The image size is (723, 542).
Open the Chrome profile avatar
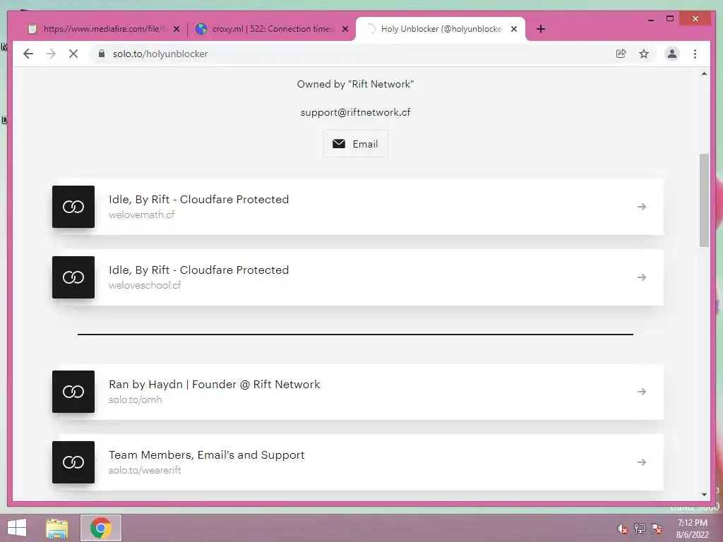click(x=672, y=54)
